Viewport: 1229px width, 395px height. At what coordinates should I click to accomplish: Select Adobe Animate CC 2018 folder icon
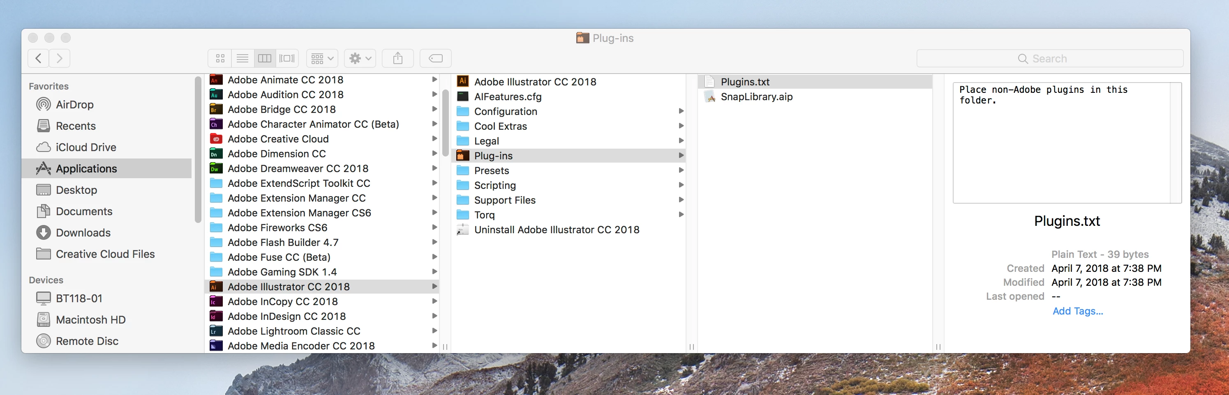click(216, 80)
